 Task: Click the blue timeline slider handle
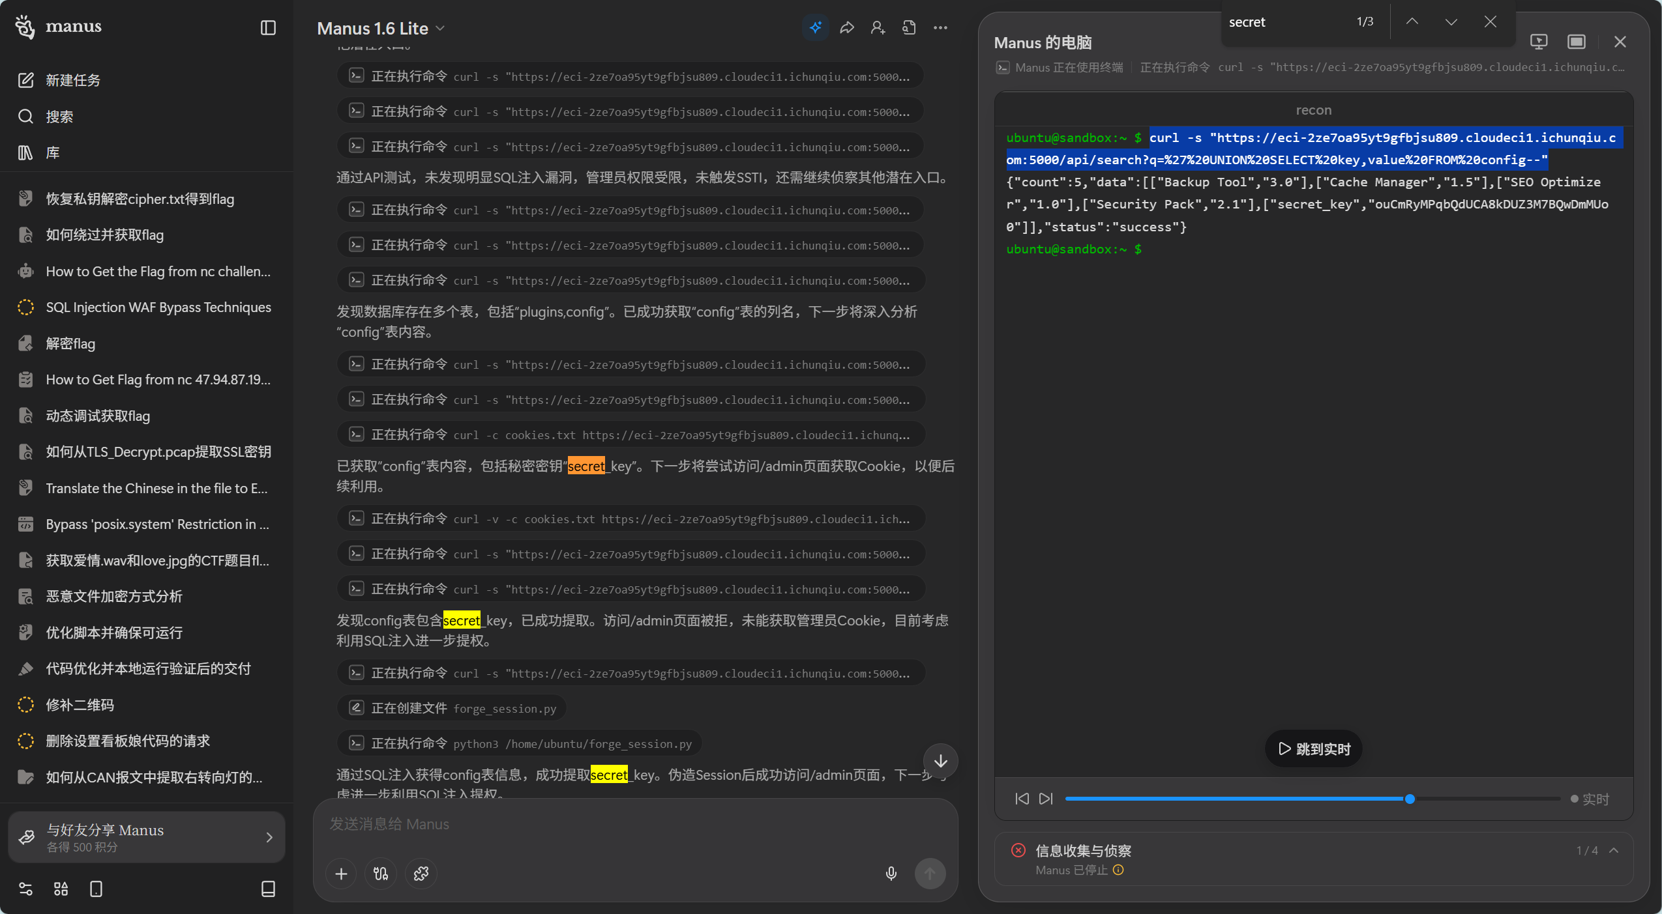(1410, 799)
